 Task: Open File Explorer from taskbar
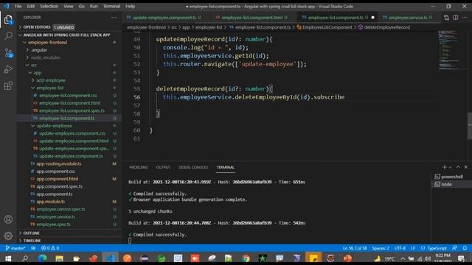59,258
